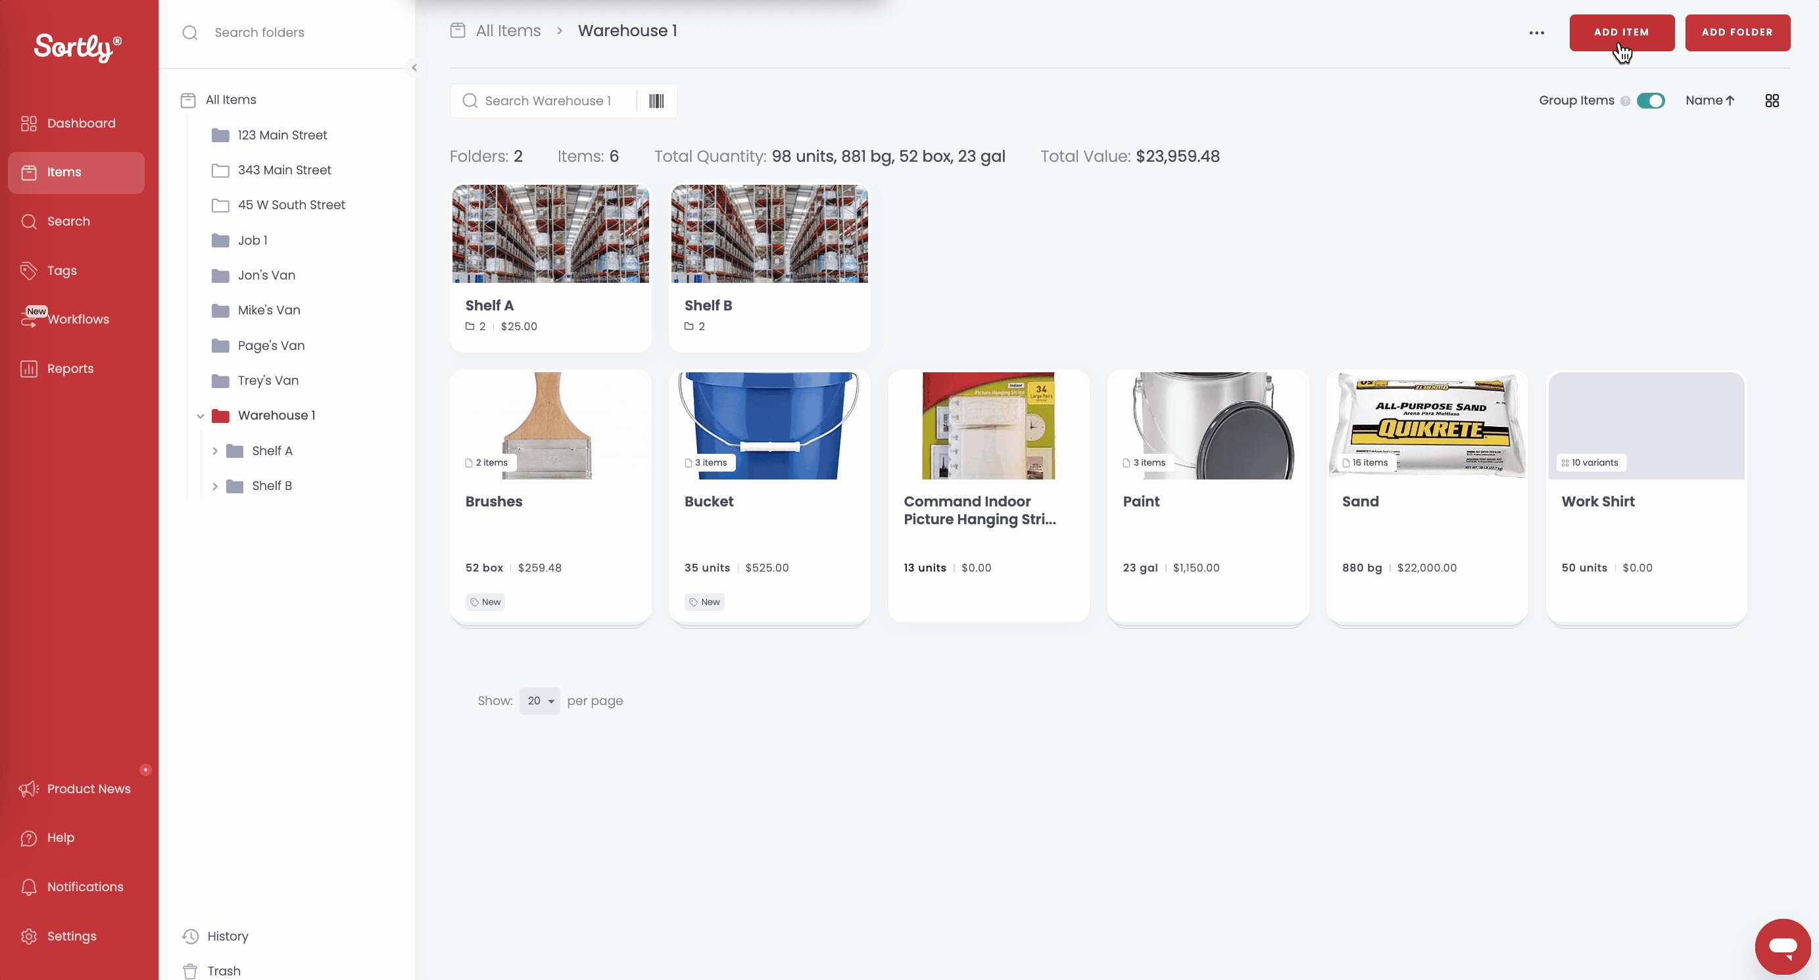
Task: Click the barcode scanner icon
Action: point(656,101)
